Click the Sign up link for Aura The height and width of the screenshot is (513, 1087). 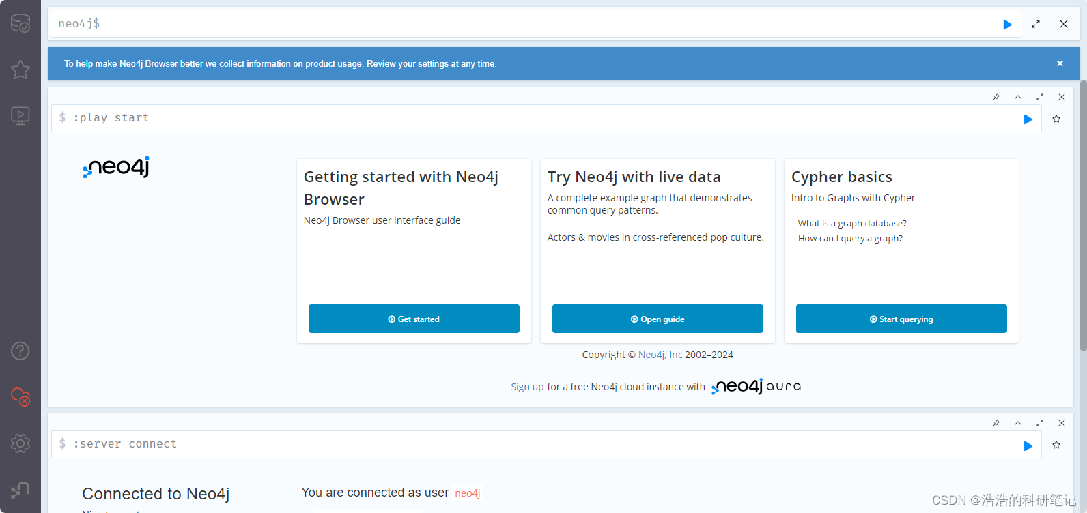tap(527, 387)
